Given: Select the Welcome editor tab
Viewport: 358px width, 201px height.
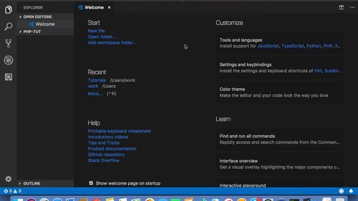Looking at the screenshot, I should 95,7.
